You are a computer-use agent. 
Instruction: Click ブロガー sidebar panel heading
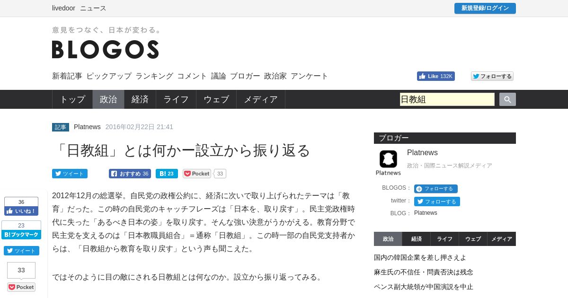coord(445,138)
